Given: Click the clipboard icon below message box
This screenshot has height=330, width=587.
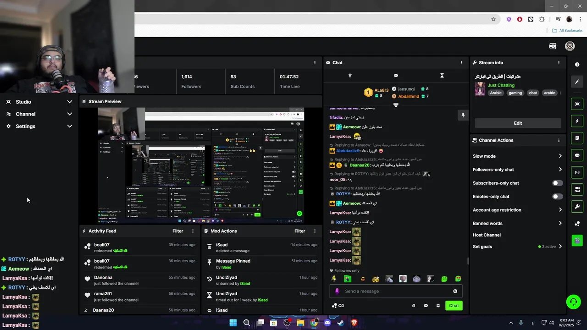Looking at the screenshot, I should pos(414,306).
